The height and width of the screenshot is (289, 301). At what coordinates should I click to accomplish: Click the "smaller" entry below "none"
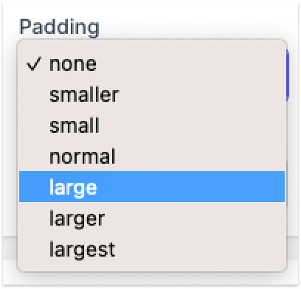152,94
